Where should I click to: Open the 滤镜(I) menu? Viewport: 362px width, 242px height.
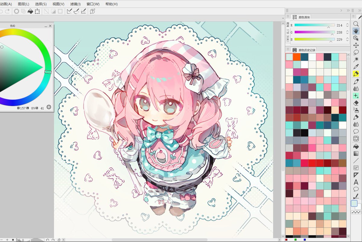[75, 4]
